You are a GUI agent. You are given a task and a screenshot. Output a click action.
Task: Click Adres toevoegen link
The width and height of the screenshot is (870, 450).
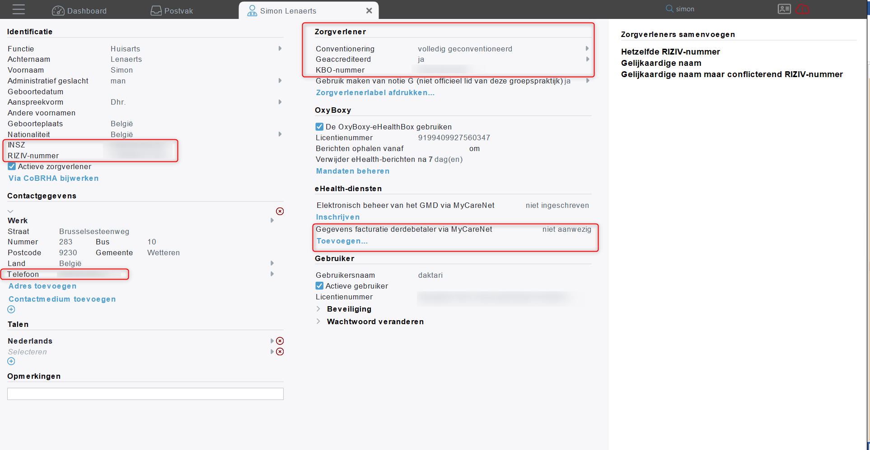[x=42, y=286]
